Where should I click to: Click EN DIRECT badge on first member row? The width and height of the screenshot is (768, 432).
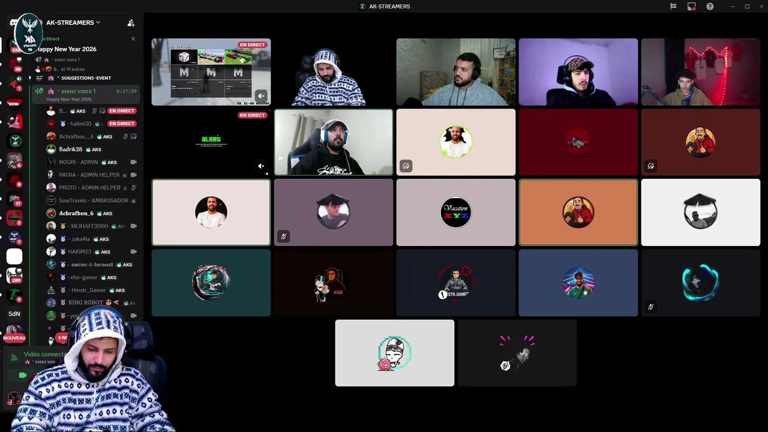[x=121, y=111]
